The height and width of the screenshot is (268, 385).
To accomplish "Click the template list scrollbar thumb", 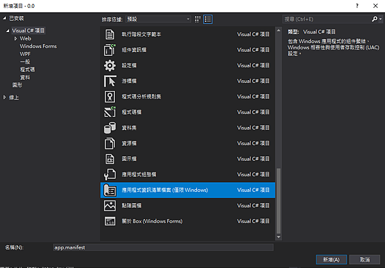I will click(x=278, y=201).
